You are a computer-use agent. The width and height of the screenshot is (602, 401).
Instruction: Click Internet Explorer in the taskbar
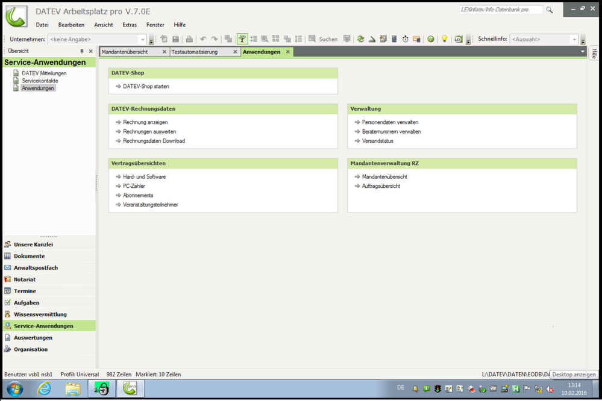(x=44, y=389)
